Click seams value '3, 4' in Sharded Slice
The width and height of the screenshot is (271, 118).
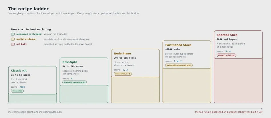[228, 51]
